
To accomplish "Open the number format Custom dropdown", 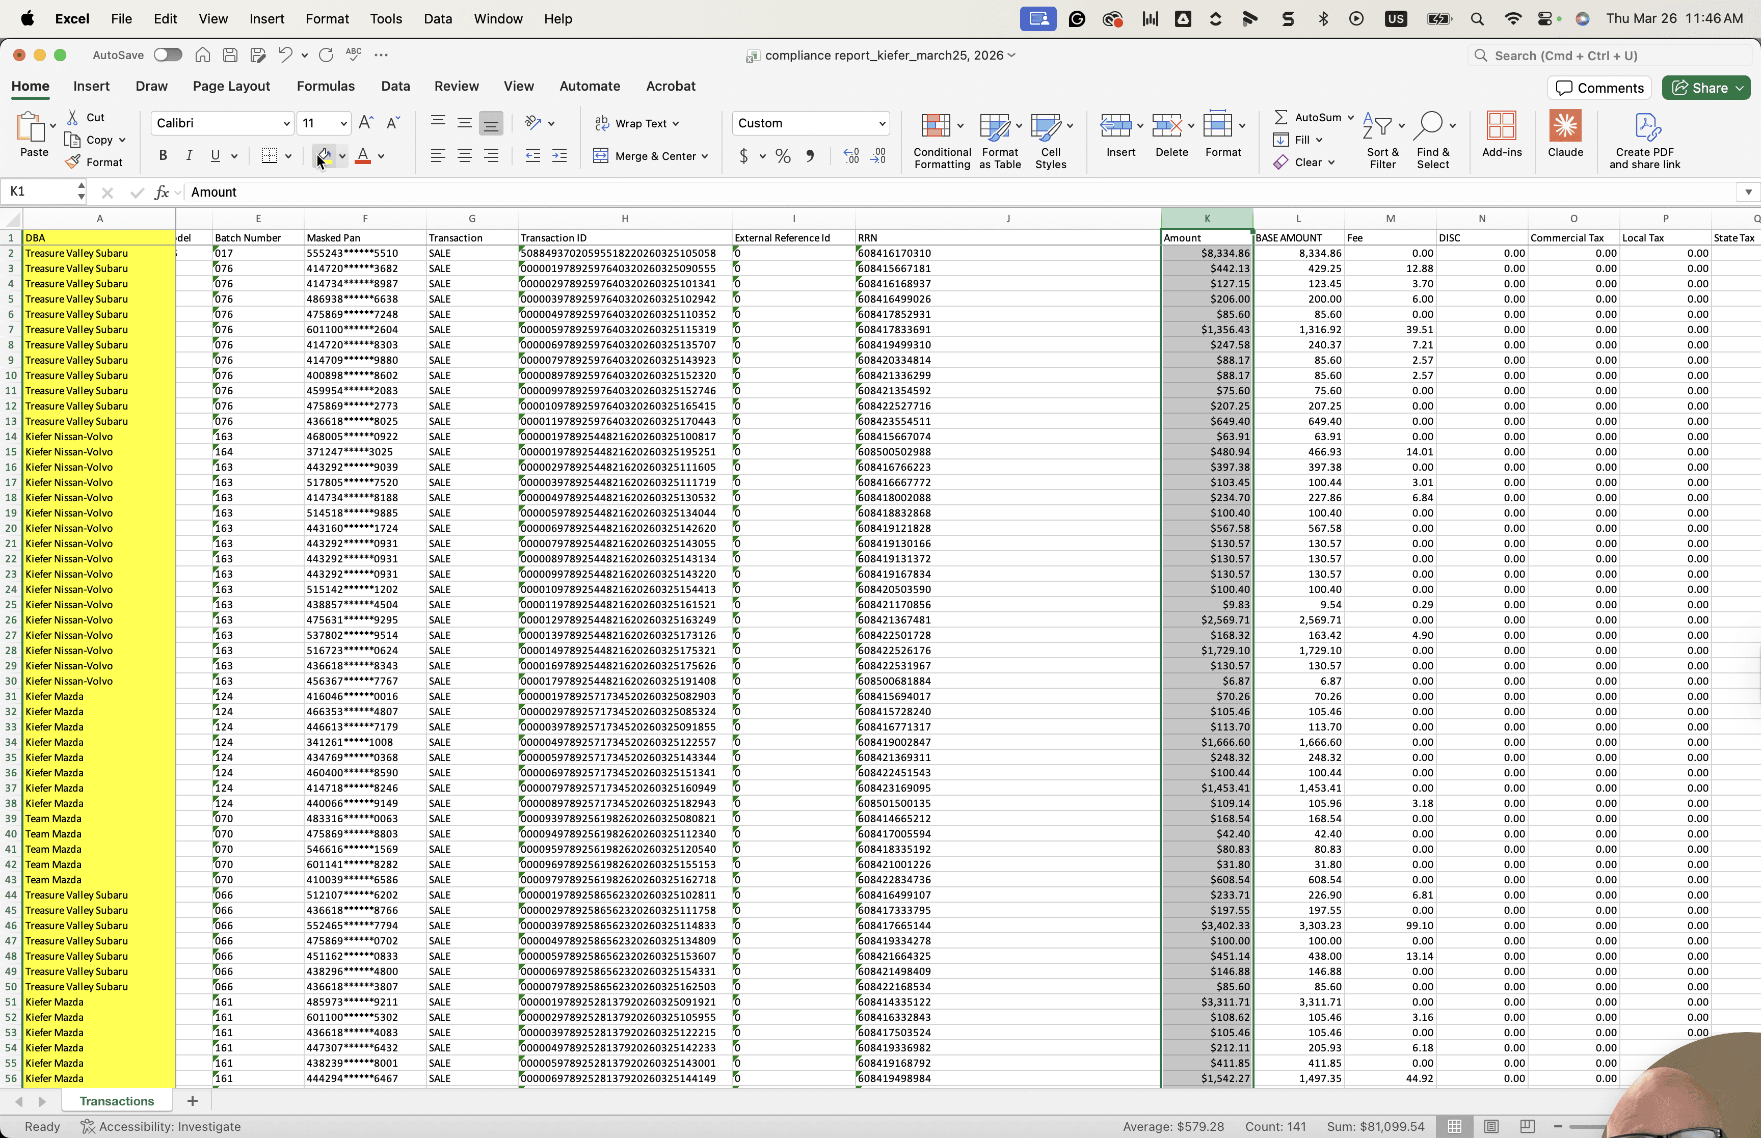I will (882, 123).
